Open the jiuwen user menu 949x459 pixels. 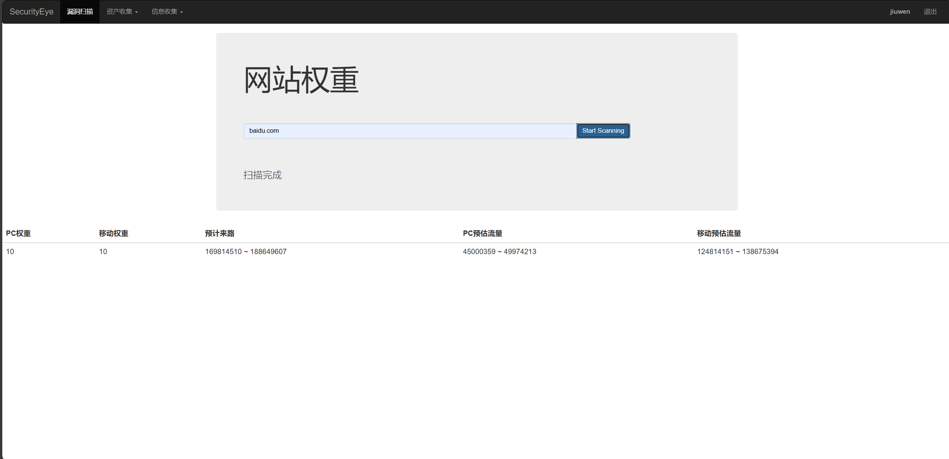(900, 11)
